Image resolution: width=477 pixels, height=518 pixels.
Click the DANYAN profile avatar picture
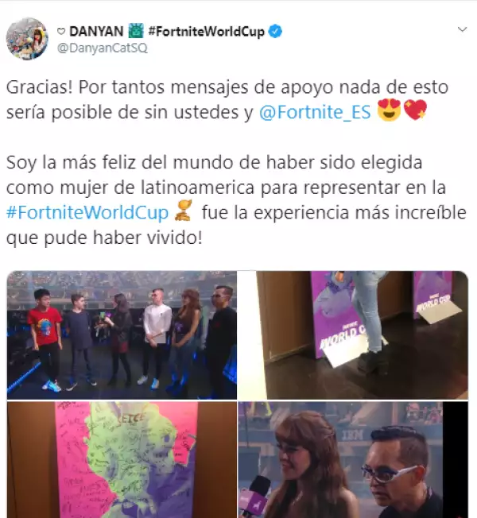click(x=27, y=39)
